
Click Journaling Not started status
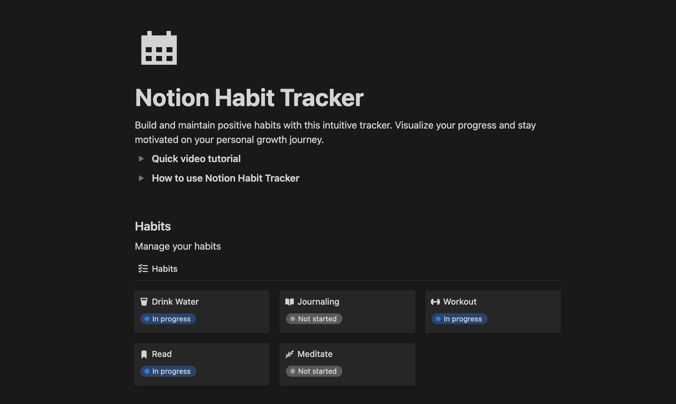pyautogui.click(x=314, y=319)
